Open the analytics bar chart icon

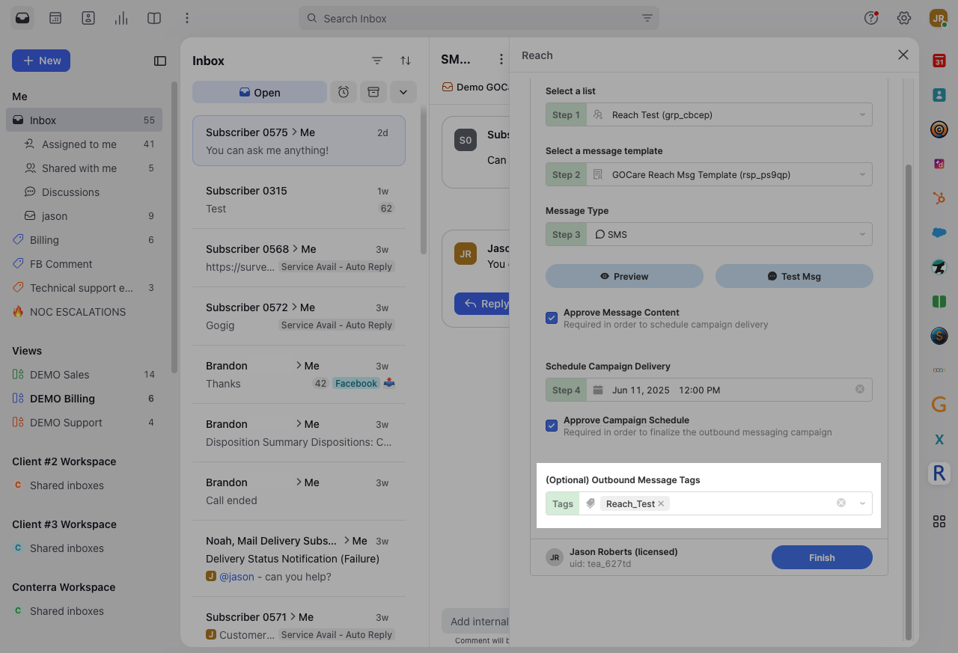tap(121, 18)
